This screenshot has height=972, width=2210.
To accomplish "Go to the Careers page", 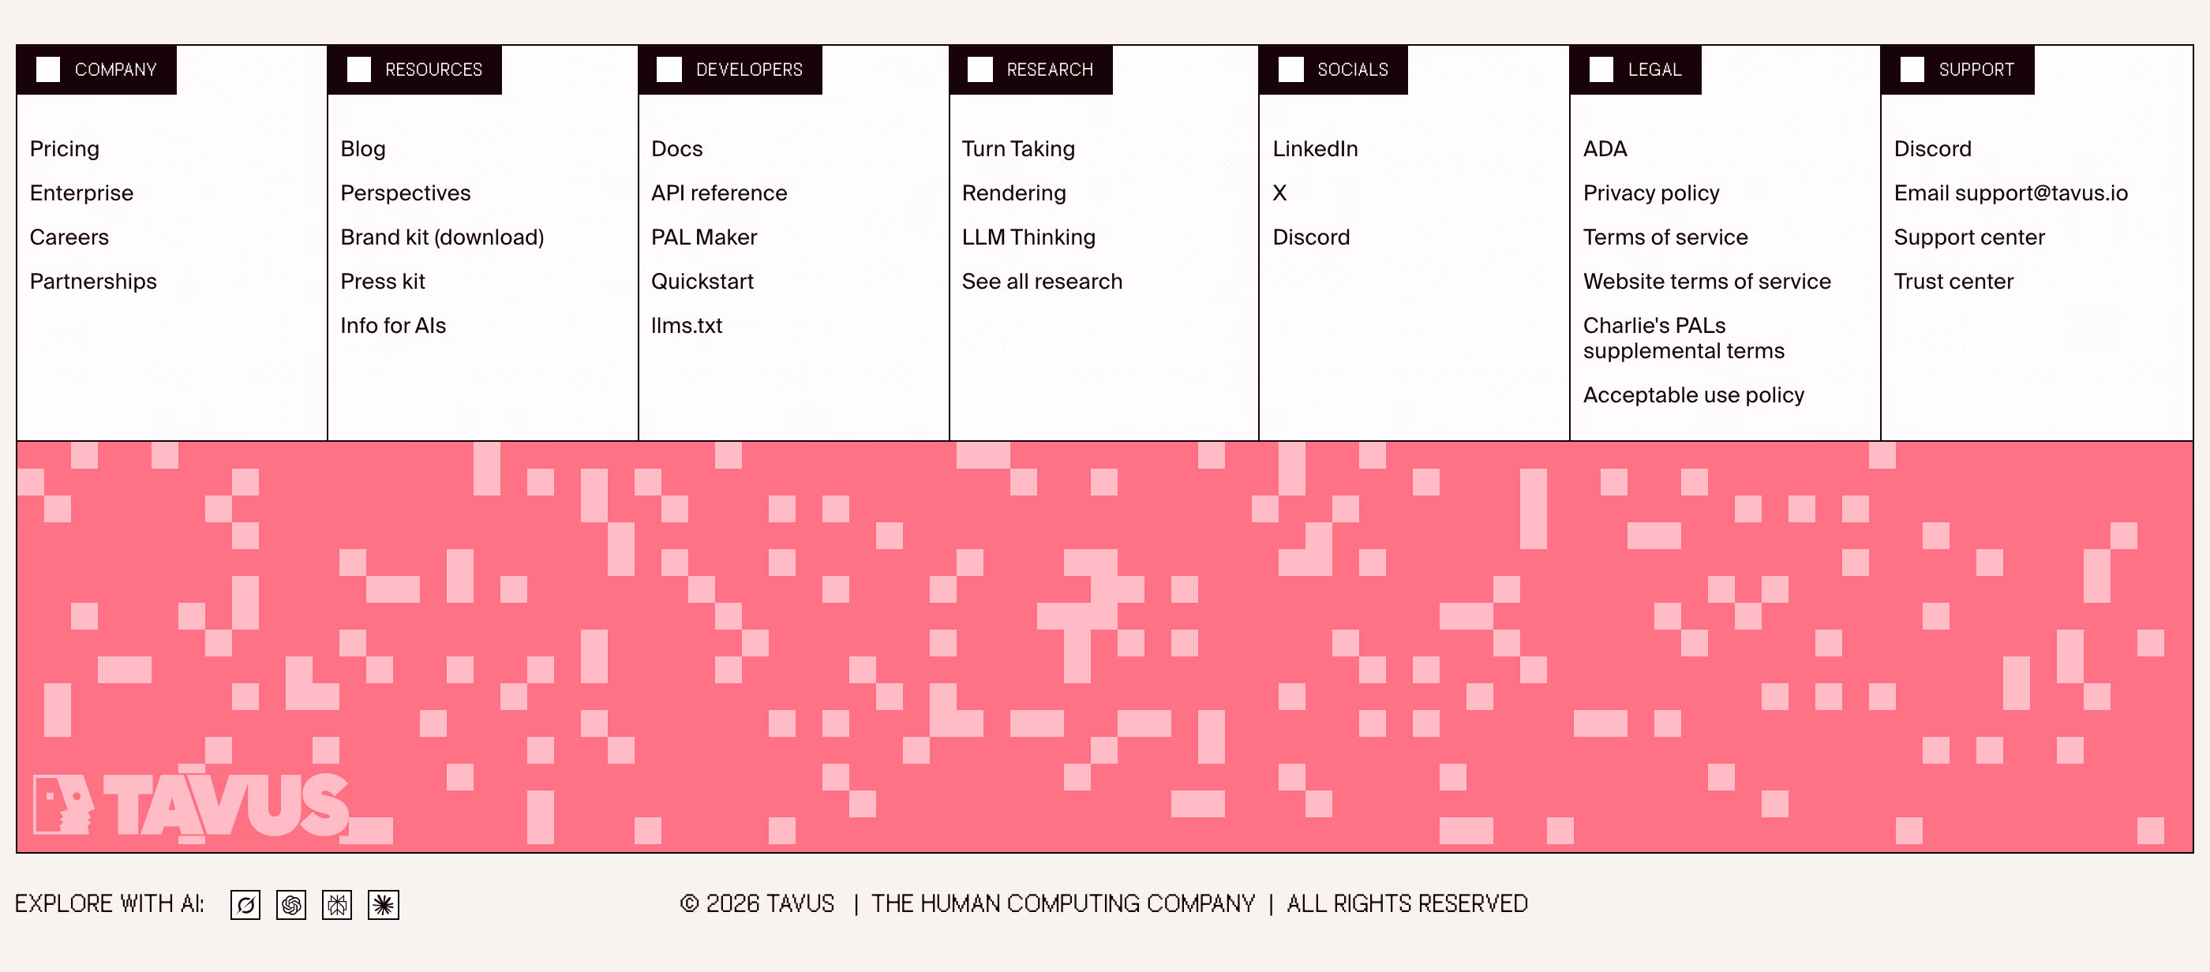I will coord(69,237).
